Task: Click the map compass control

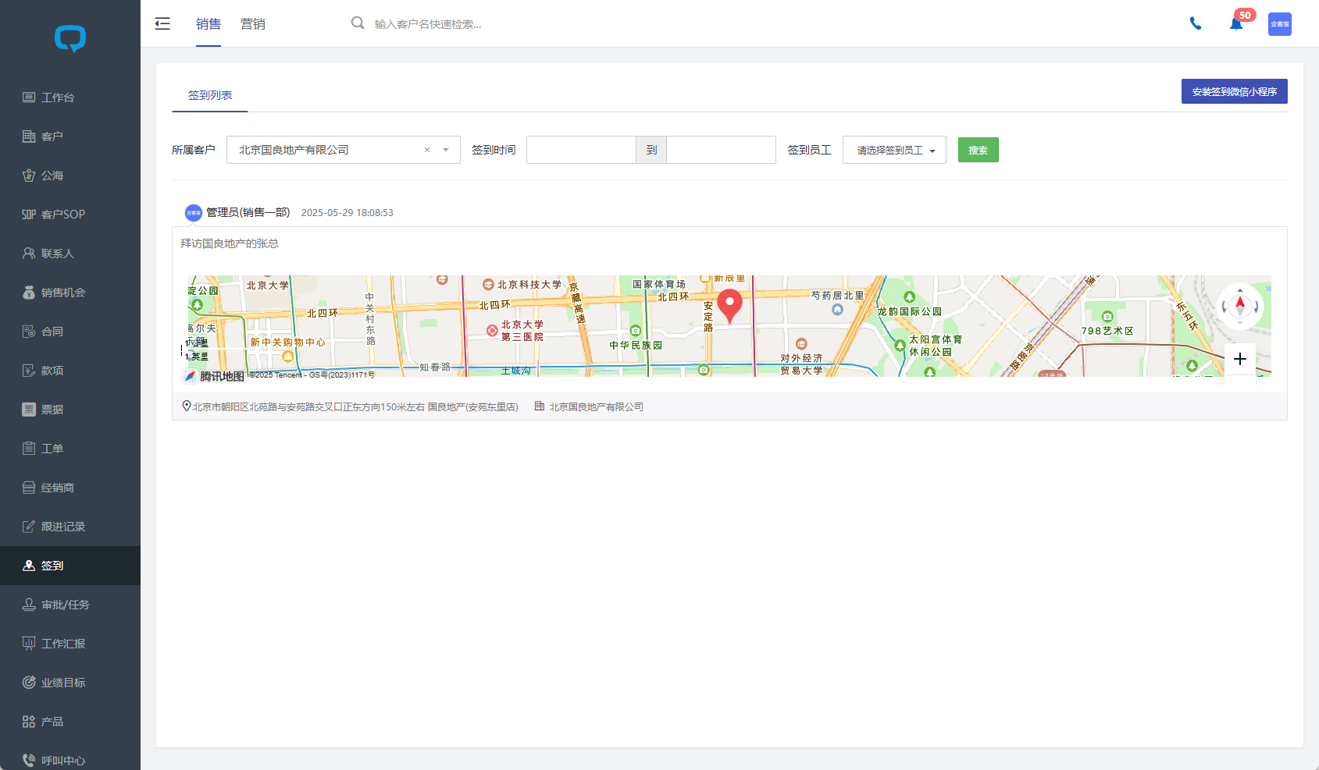Action: click(1239, 306)
